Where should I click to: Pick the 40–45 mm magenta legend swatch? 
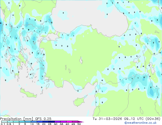click(69, 122)
